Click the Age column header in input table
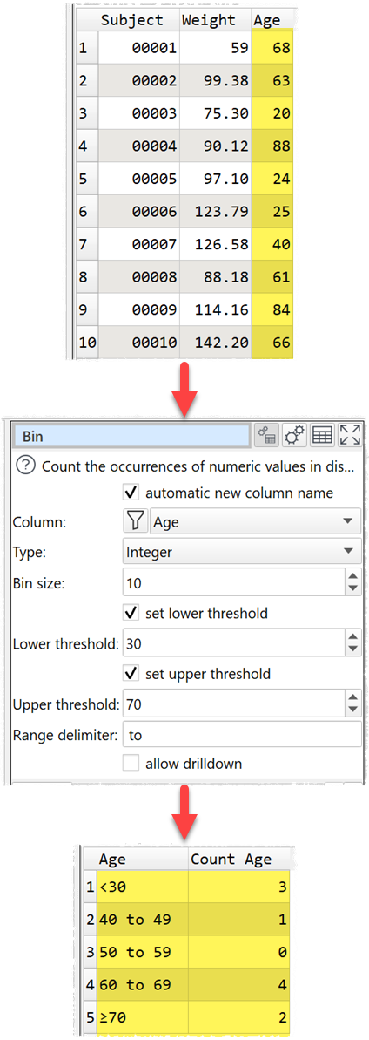The width and height of the screenshot is (369, 1040). click(272, 20)
